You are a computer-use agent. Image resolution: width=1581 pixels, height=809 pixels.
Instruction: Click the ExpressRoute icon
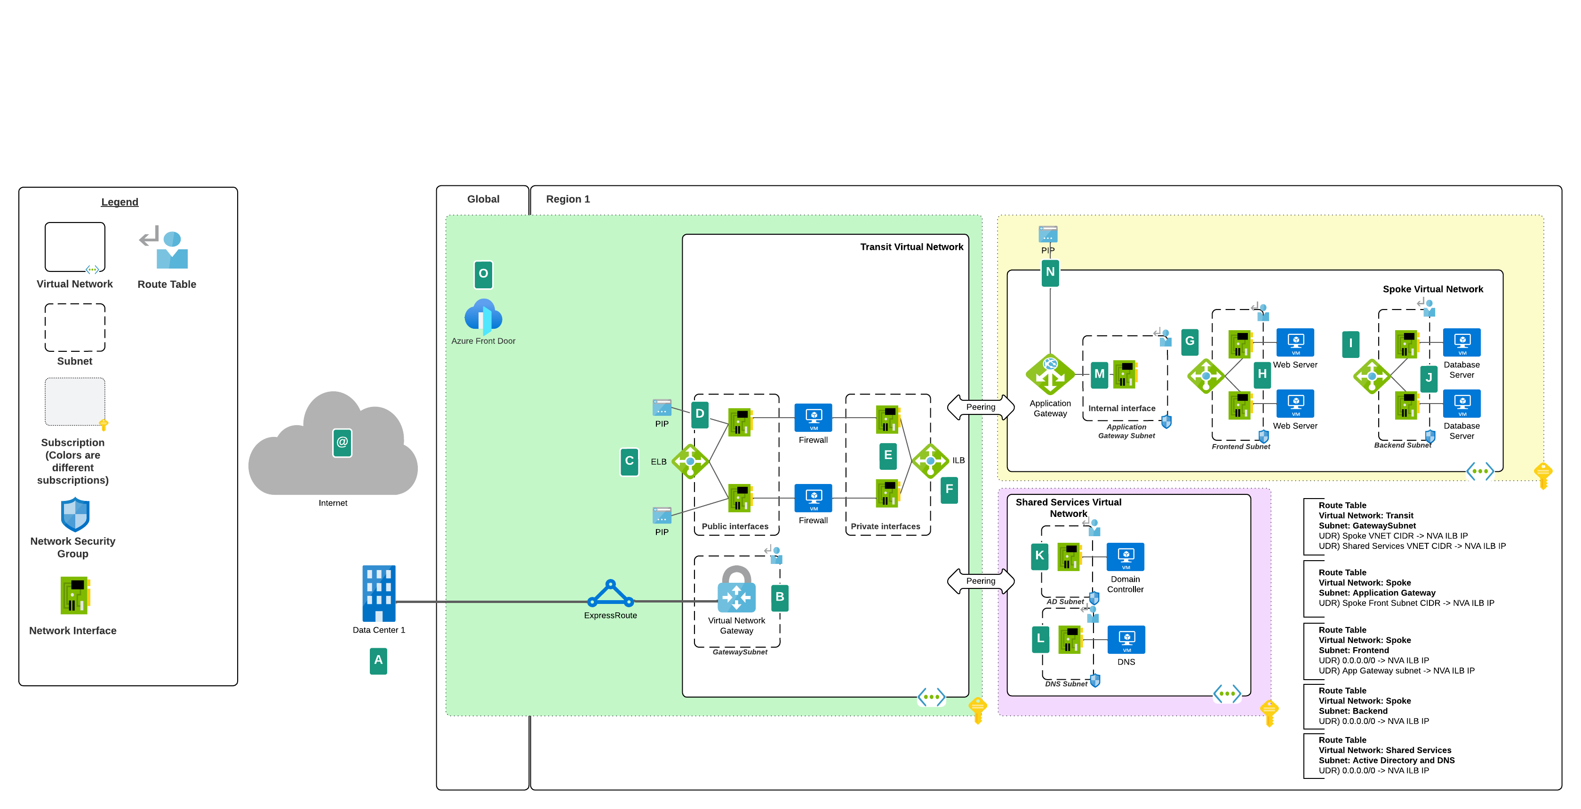click(611, 594)
